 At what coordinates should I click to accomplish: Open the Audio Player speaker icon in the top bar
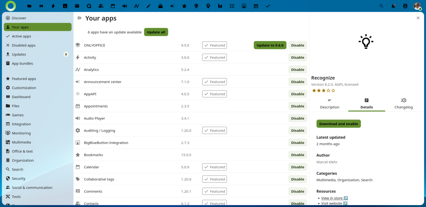125,6
